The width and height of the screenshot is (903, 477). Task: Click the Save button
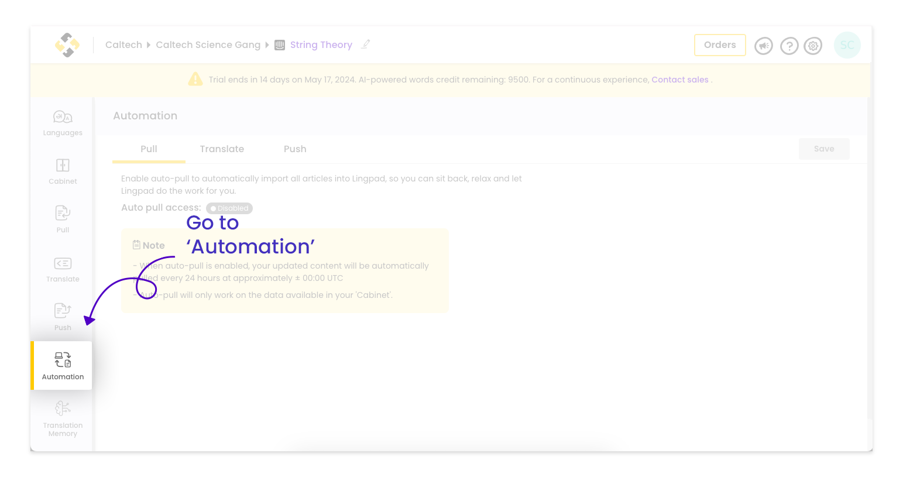click(824, 149)
